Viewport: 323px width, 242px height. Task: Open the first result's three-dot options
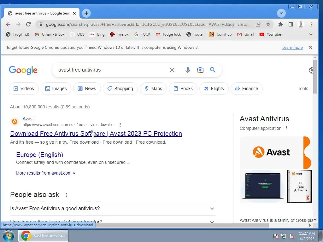tap(120, 125)
